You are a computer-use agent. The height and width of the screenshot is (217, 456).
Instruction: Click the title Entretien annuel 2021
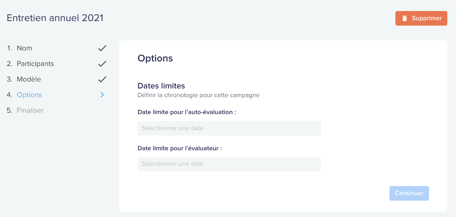click(55, 18)
